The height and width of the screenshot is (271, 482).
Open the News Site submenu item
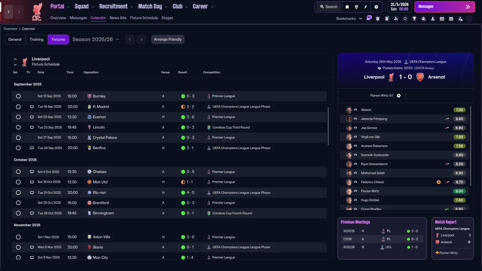(118, 18)
